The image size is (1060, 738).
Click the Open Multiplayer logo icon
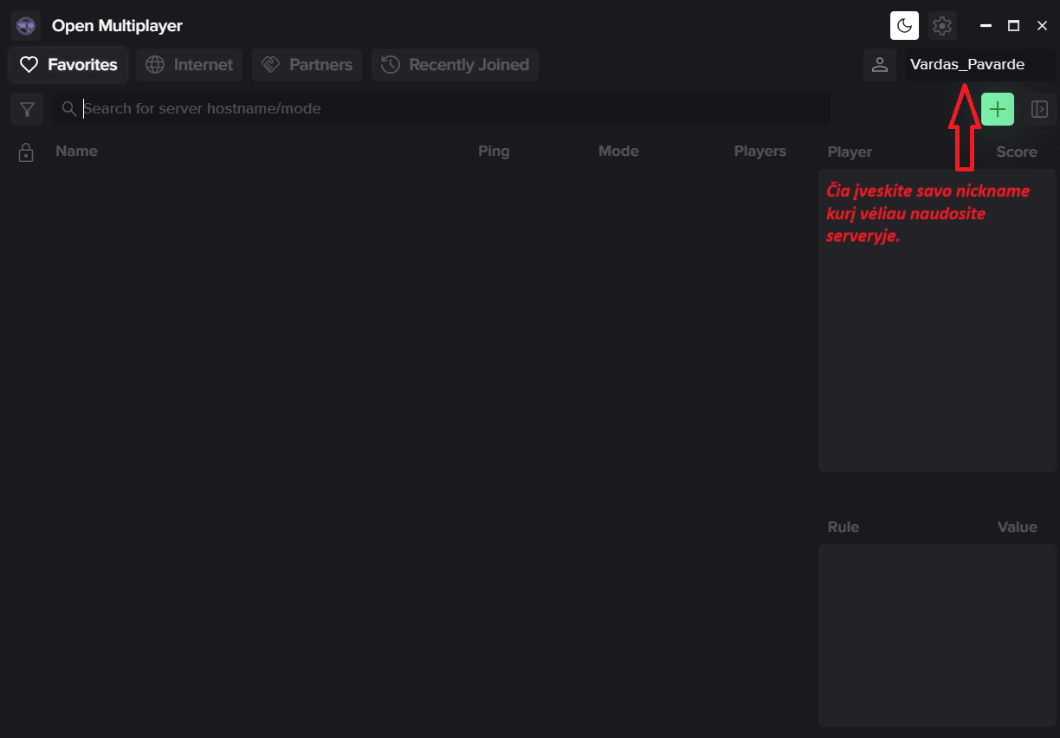tap(26, 26)
